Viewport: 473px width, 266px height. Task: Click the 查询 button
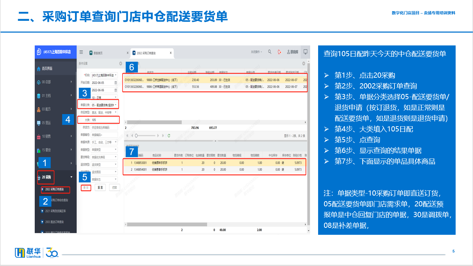pyautogui.click(x=86, y=188)
